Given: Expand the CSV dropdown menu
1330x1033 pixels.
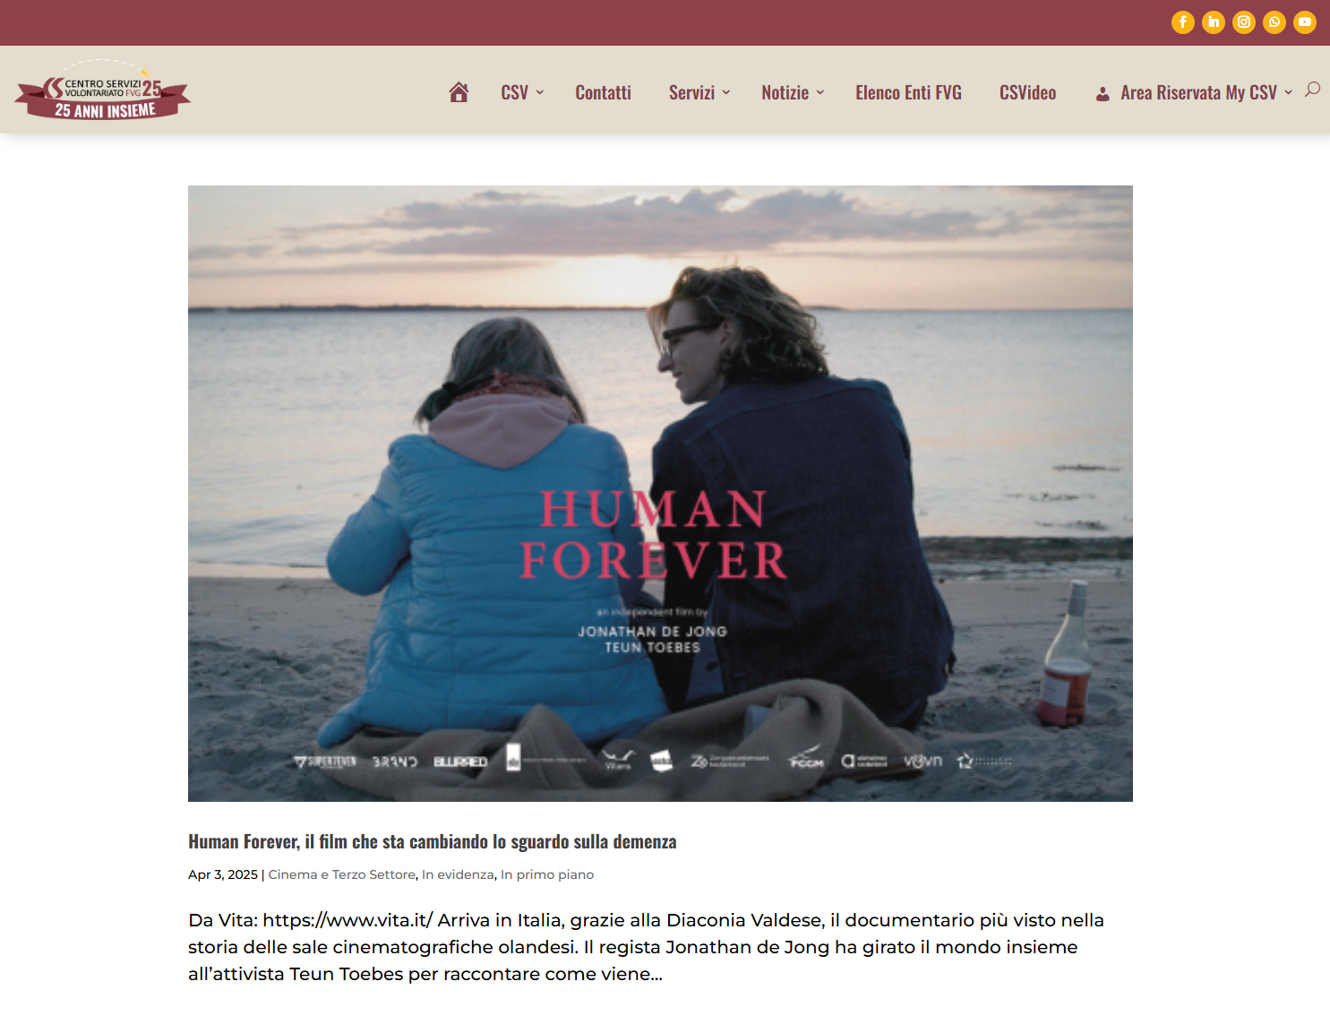Looking at the screenshot, I should (522, 92).
